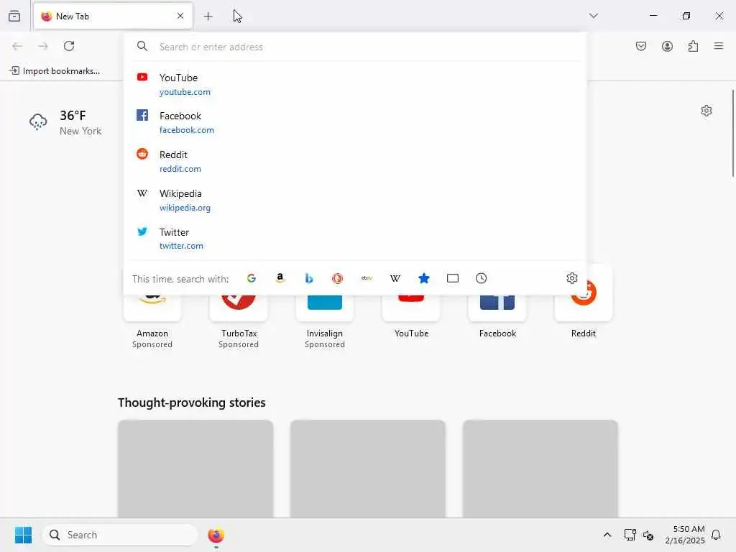Open the notifications bell icon
The height and width of the screenshot is (552, 736).
716,535
